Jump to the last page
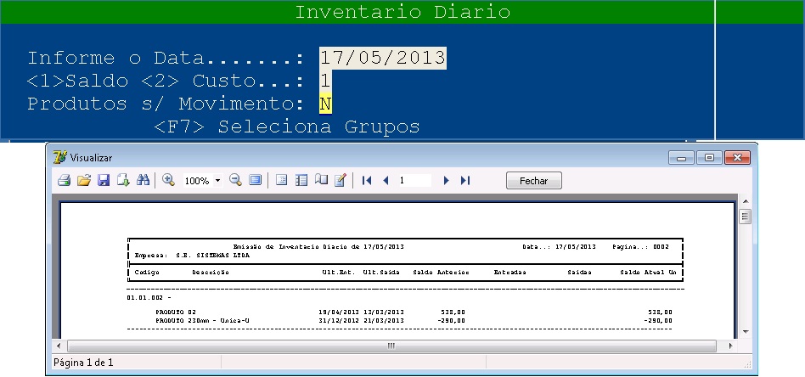The width and height of the screenshot is (805, 377). click(x=464, y=181)
